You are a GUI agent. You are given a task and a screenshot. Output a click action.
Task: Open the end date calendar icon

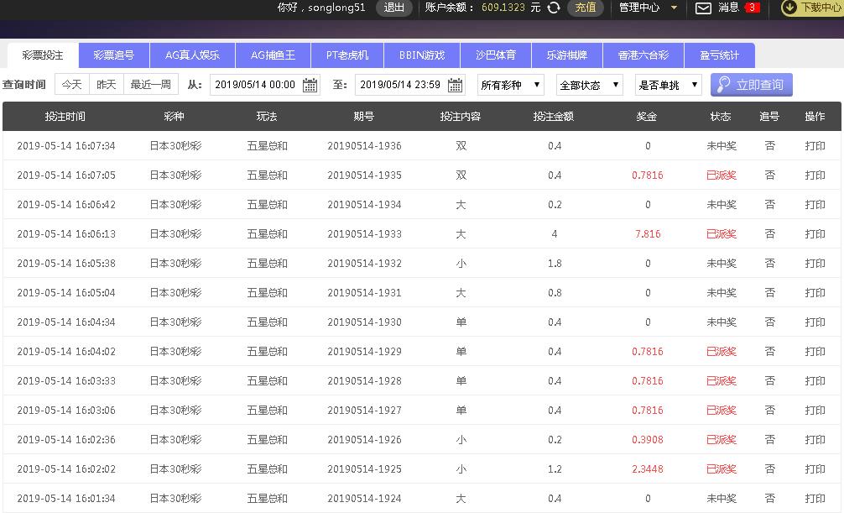click(455, 85)
